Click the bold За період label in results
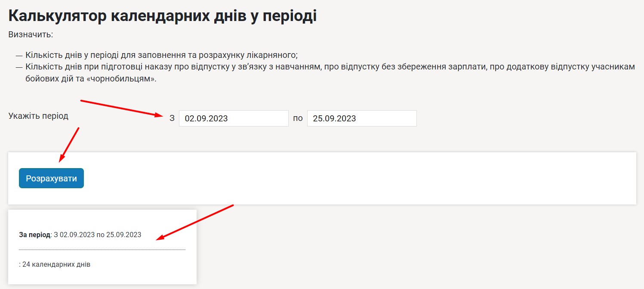 [x=34, y=235]
